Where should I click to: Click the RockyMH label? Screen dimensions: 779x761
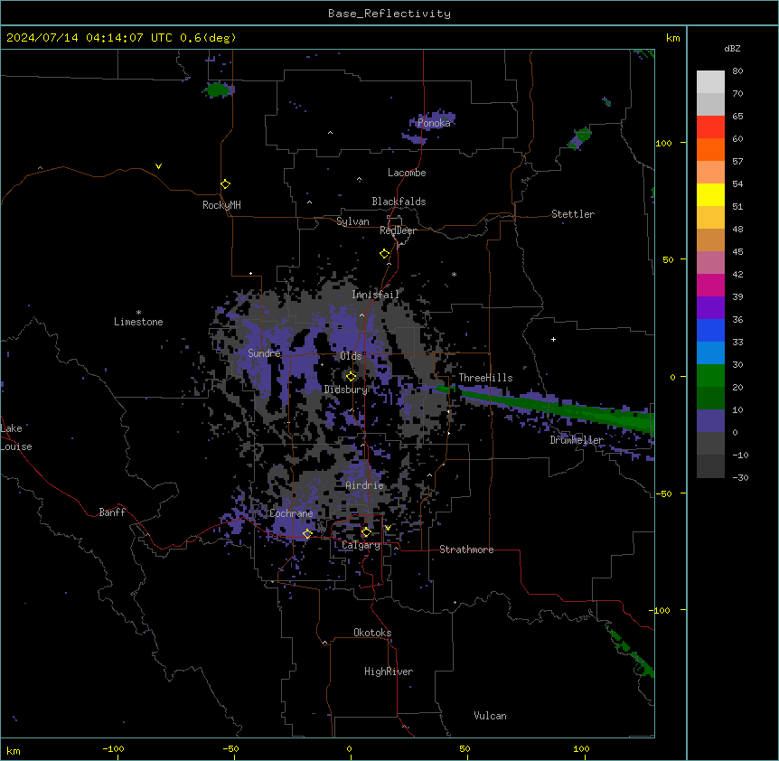tap(221, 205)
